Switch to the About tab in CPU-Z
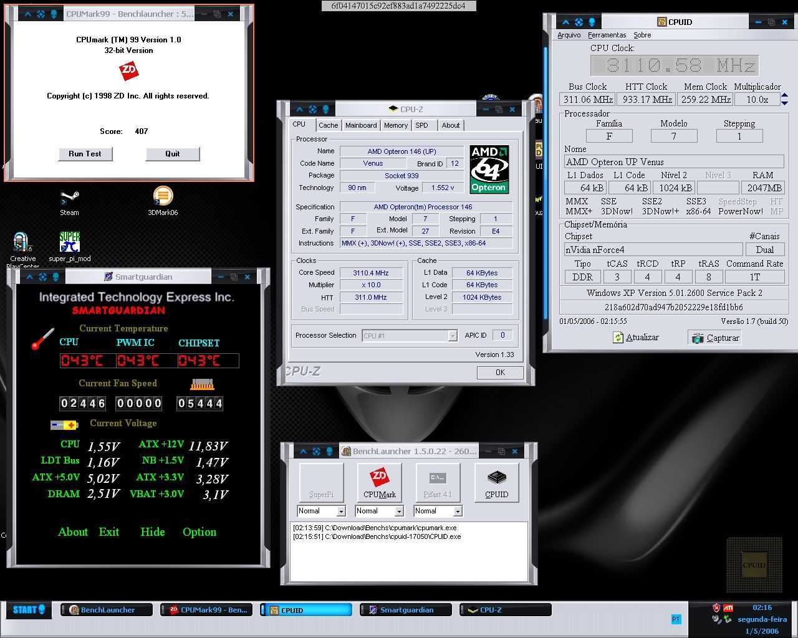The image size is (798, 638). coord(451,125)
